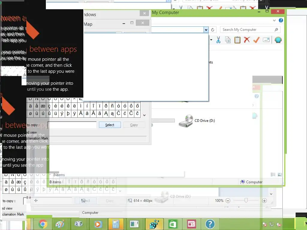Open the red news reader icon on taskbar

tap(191, 224)
